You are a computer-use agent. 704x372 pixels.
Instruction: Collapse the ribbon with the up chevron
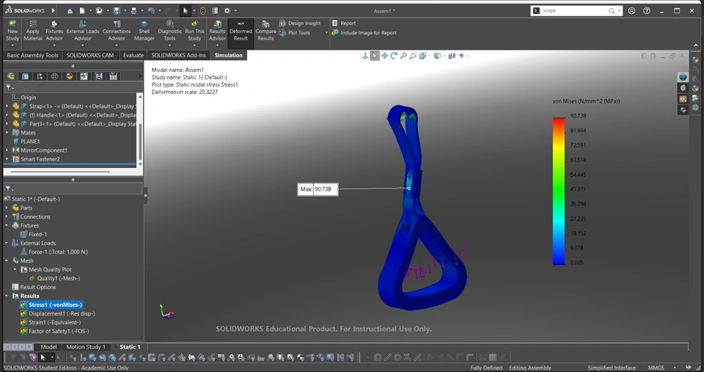point(696,45)
